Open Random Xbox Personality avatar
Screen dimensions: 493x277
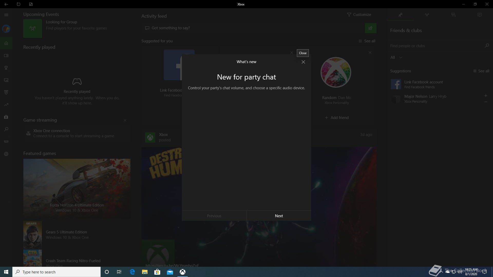click(x=336, y=72)
